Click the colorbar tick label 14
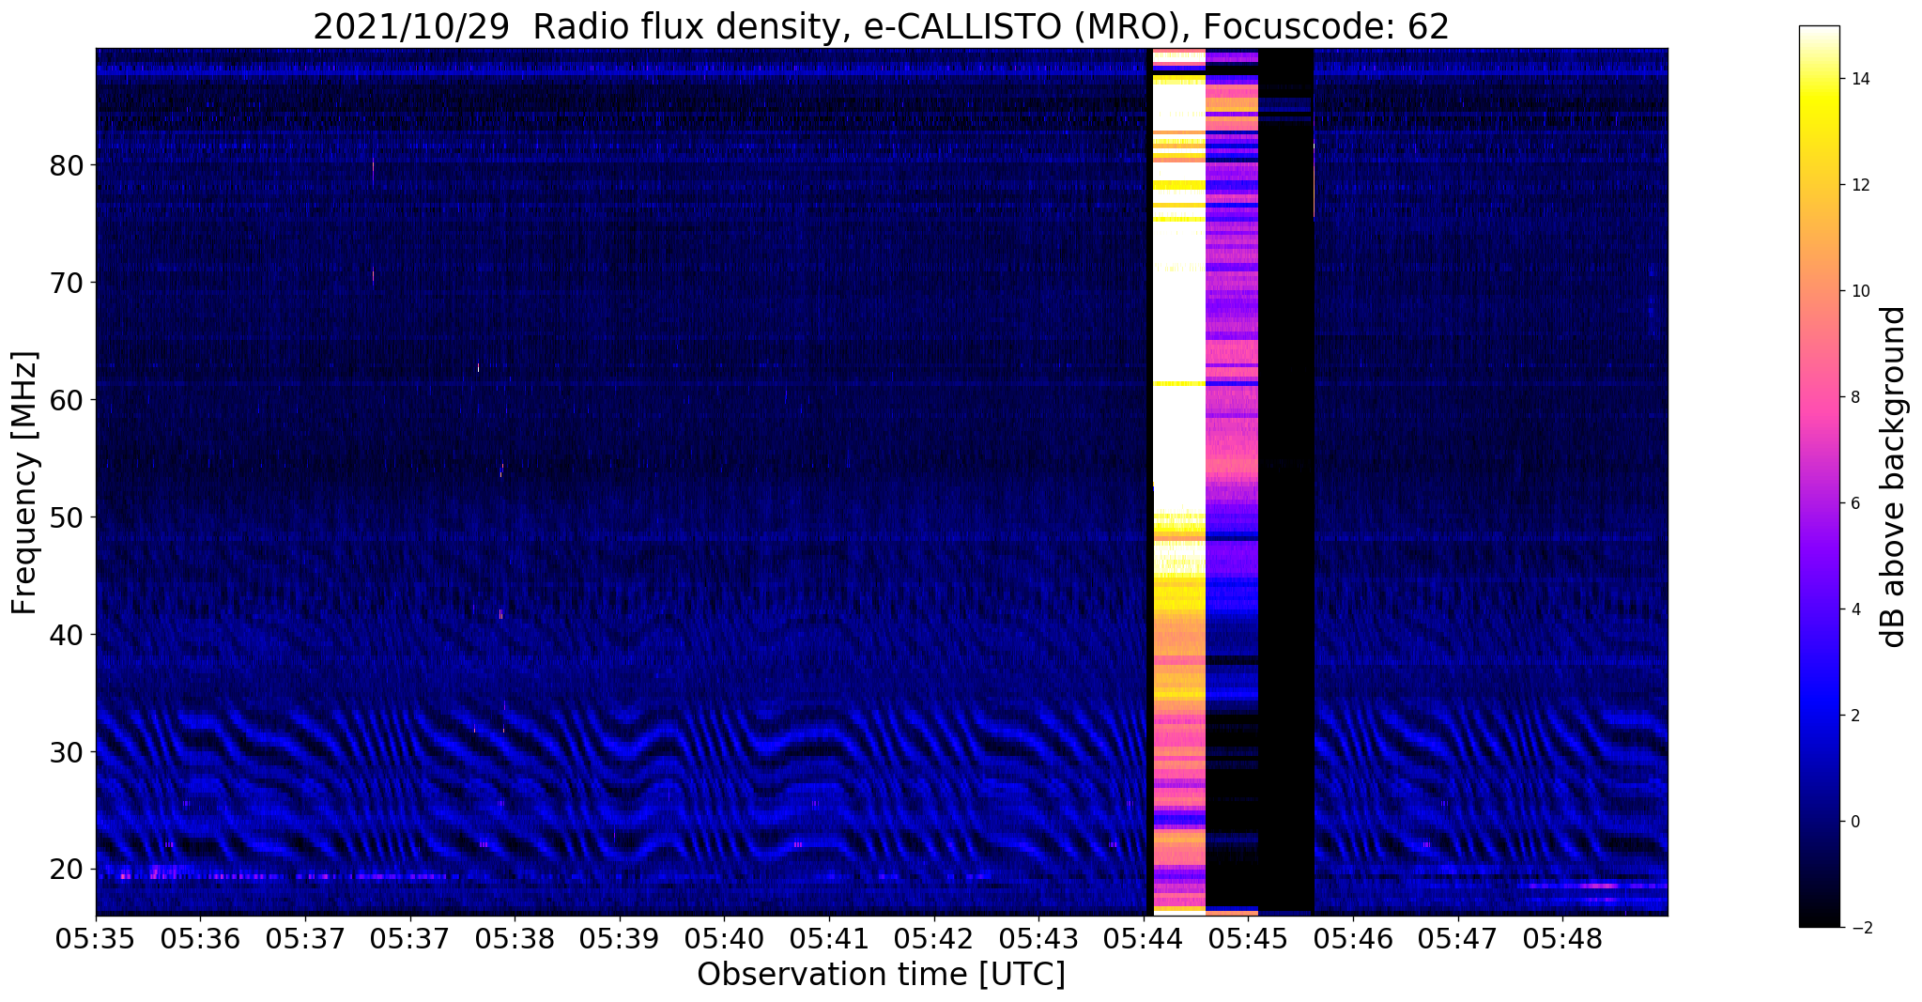This screenshot has height=1002, width=1922. point(1859,79)
